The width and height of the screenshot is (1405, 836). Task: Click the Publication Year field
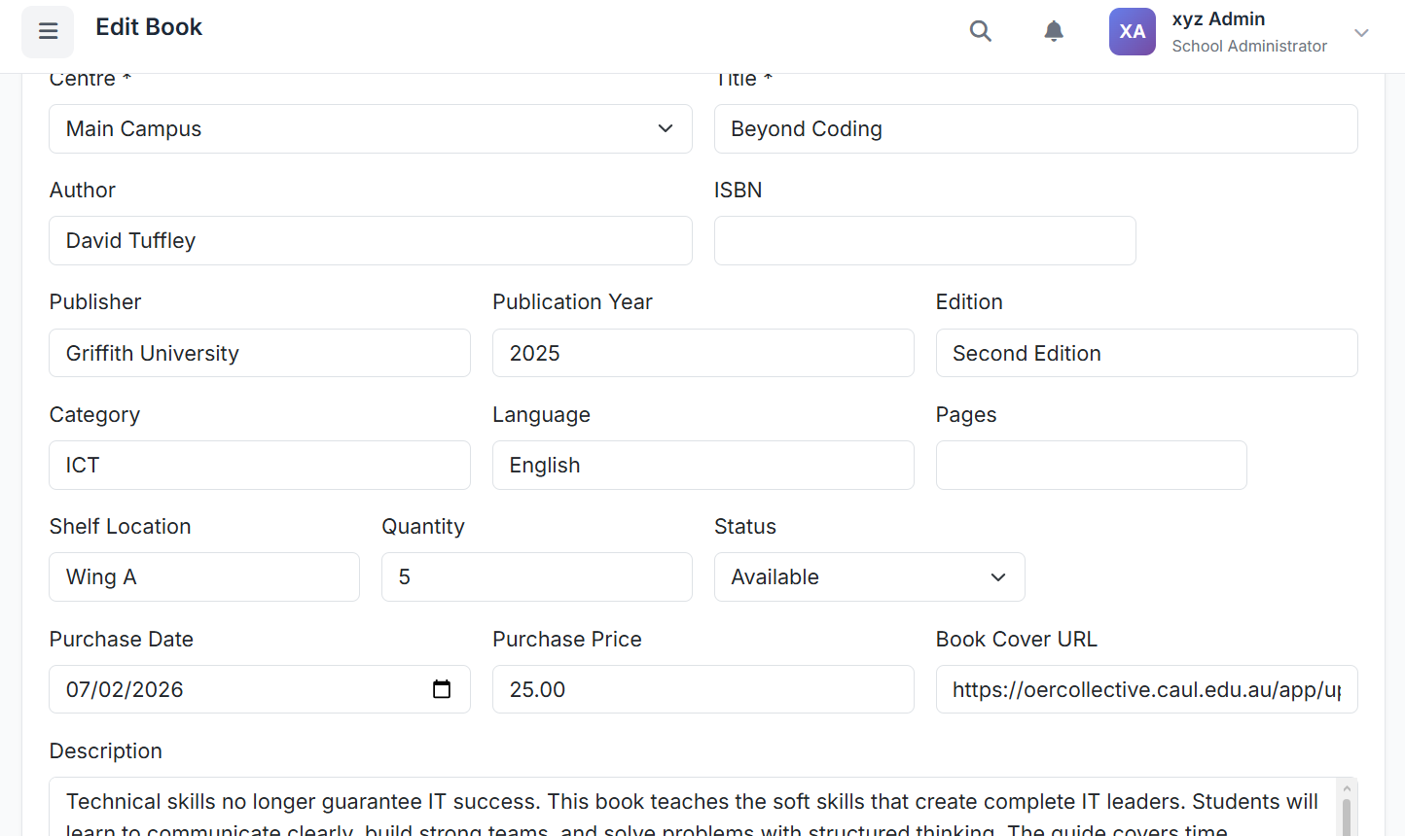[702, 353]
